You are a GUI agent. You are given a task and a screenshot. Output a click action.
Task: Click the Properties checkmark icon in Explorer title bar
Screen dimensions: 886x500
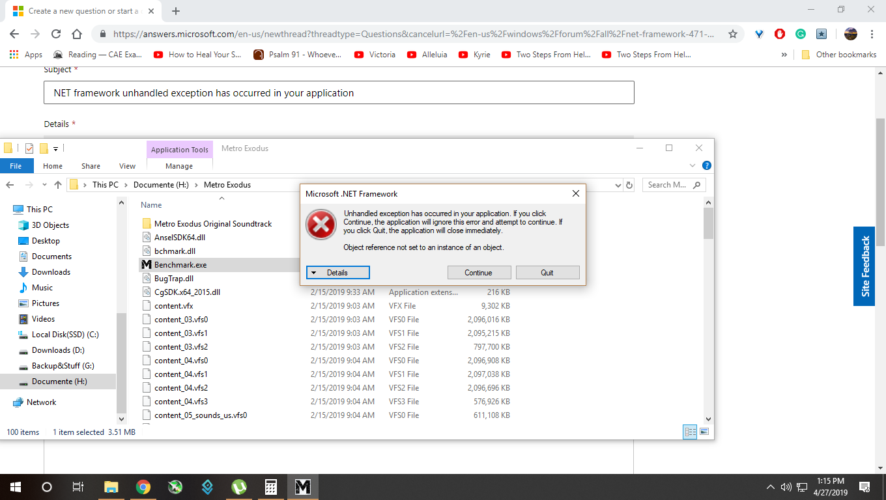pos(29,148)
